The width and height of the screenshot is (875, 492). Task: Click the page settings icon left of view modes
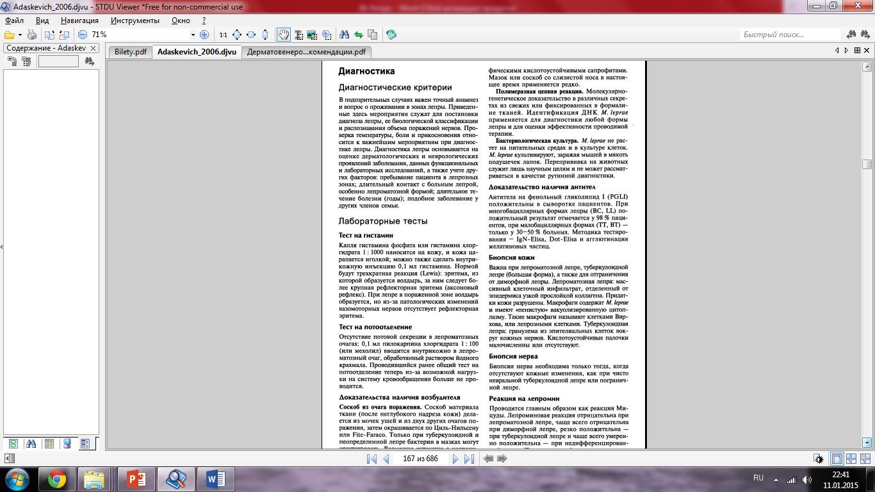[819, 459]
